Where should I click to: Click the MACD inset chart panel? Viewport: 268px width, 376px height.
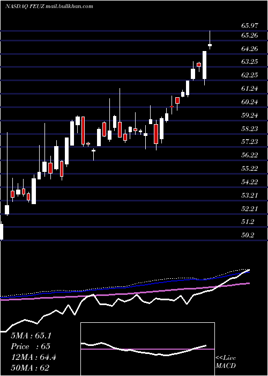147,349
